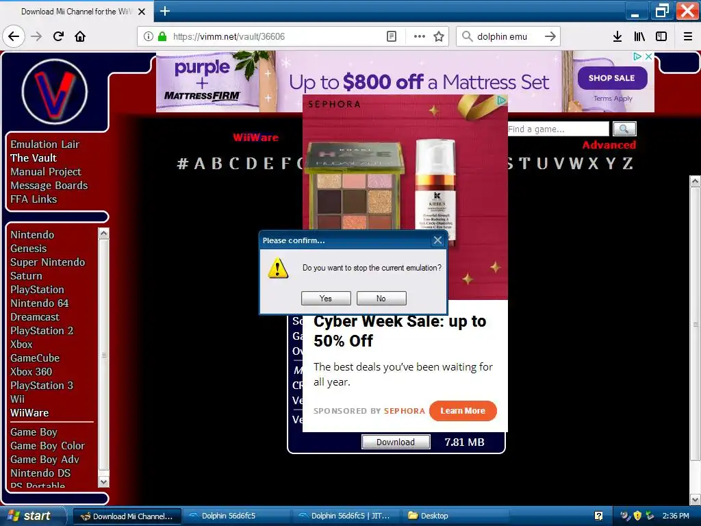This screenshot has width=701, height=526.
Task: Click No in the confirm dialog
Action: coord(381,299)
